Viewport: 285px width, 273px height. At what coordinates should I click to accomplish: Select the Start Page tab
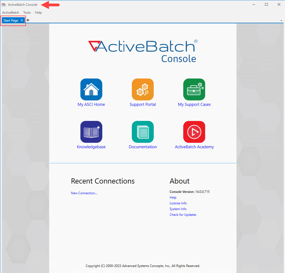point(11,20)
